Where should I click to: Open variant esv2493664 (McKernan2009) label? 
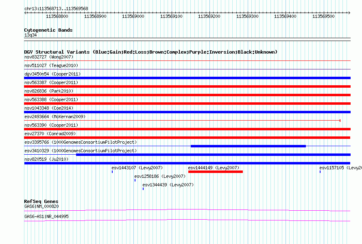point(55,117)
